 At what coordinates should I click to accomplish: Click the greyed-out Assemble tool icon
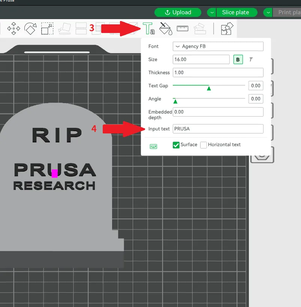click(200, 28)
